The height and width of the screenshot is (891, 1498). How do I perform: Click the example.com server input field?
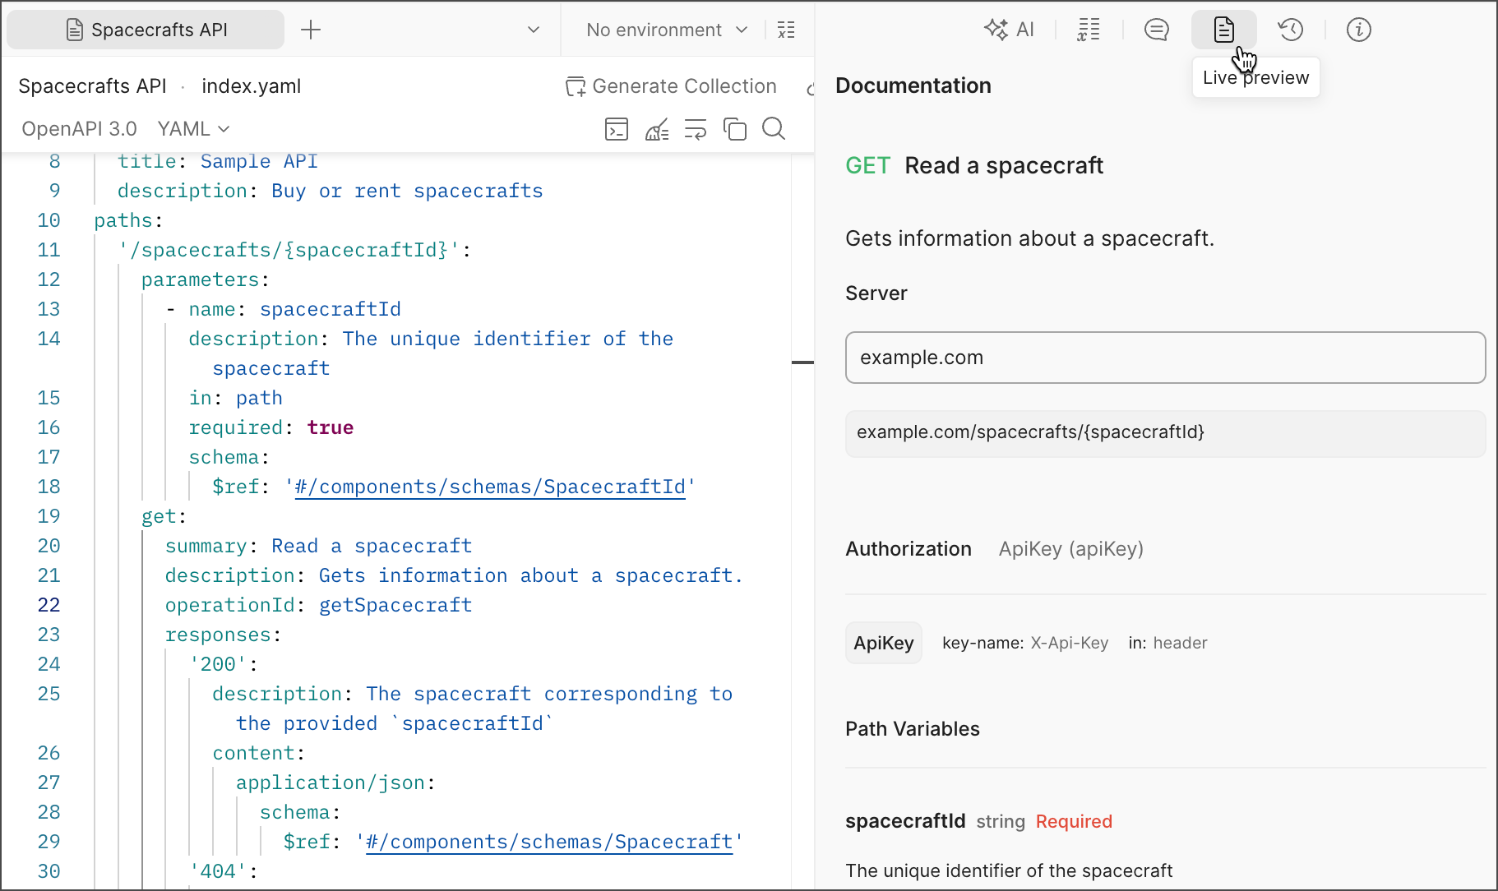pos(1164,358)
